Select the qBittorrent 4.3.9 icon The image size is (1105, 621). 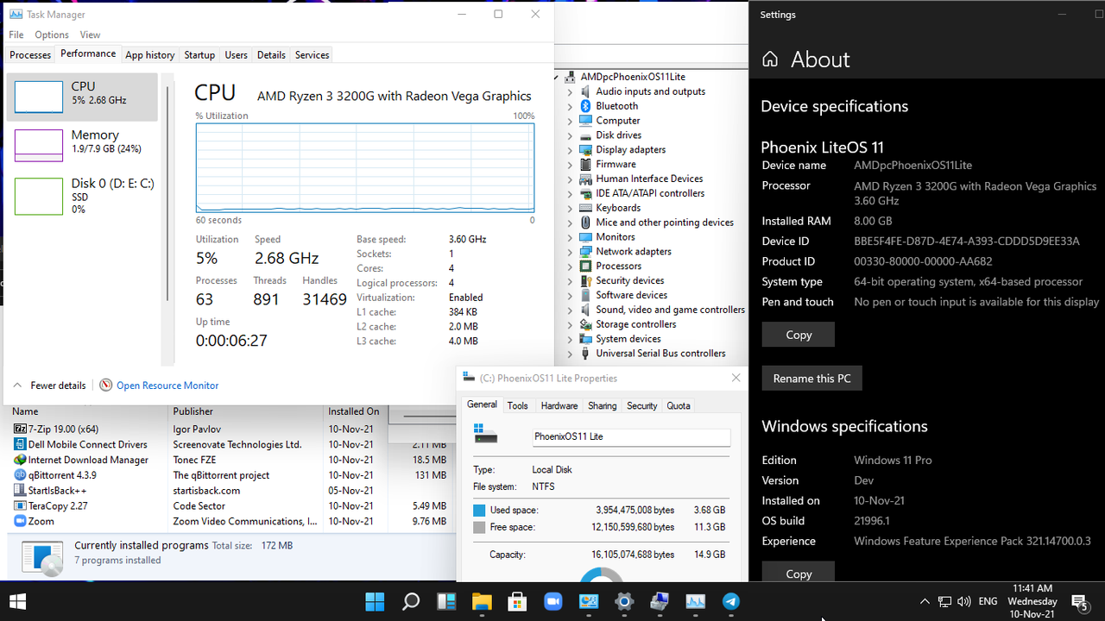point(21,475)
